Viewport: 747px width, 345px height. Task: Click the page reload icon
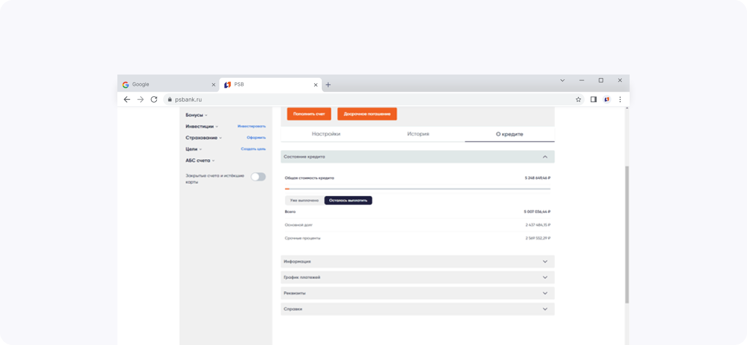click(154, 100)
